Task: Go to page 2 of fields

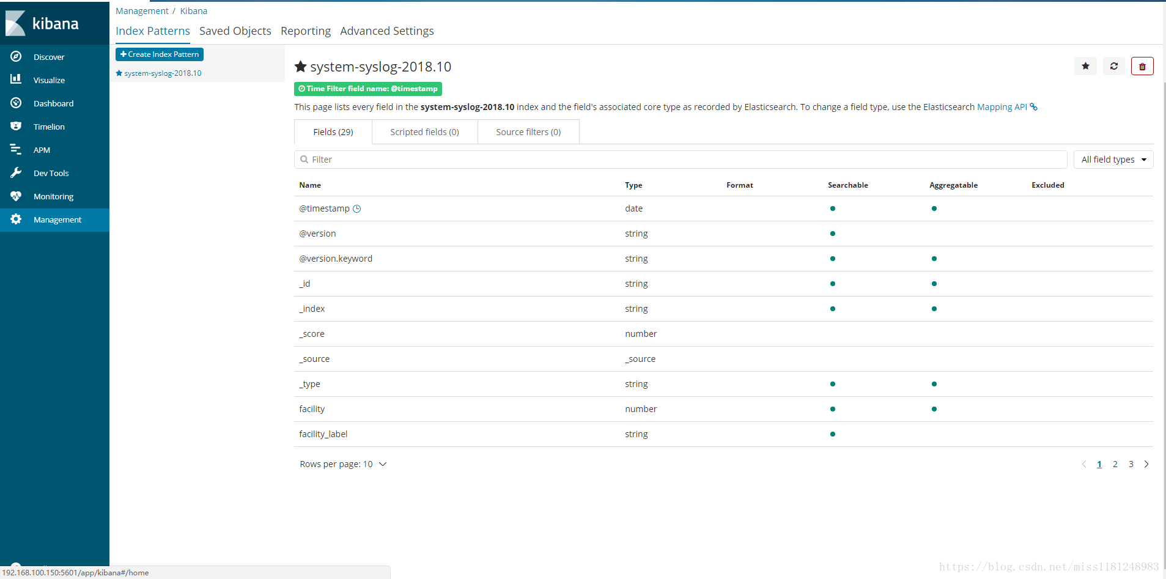Action: pos(1115,464)
